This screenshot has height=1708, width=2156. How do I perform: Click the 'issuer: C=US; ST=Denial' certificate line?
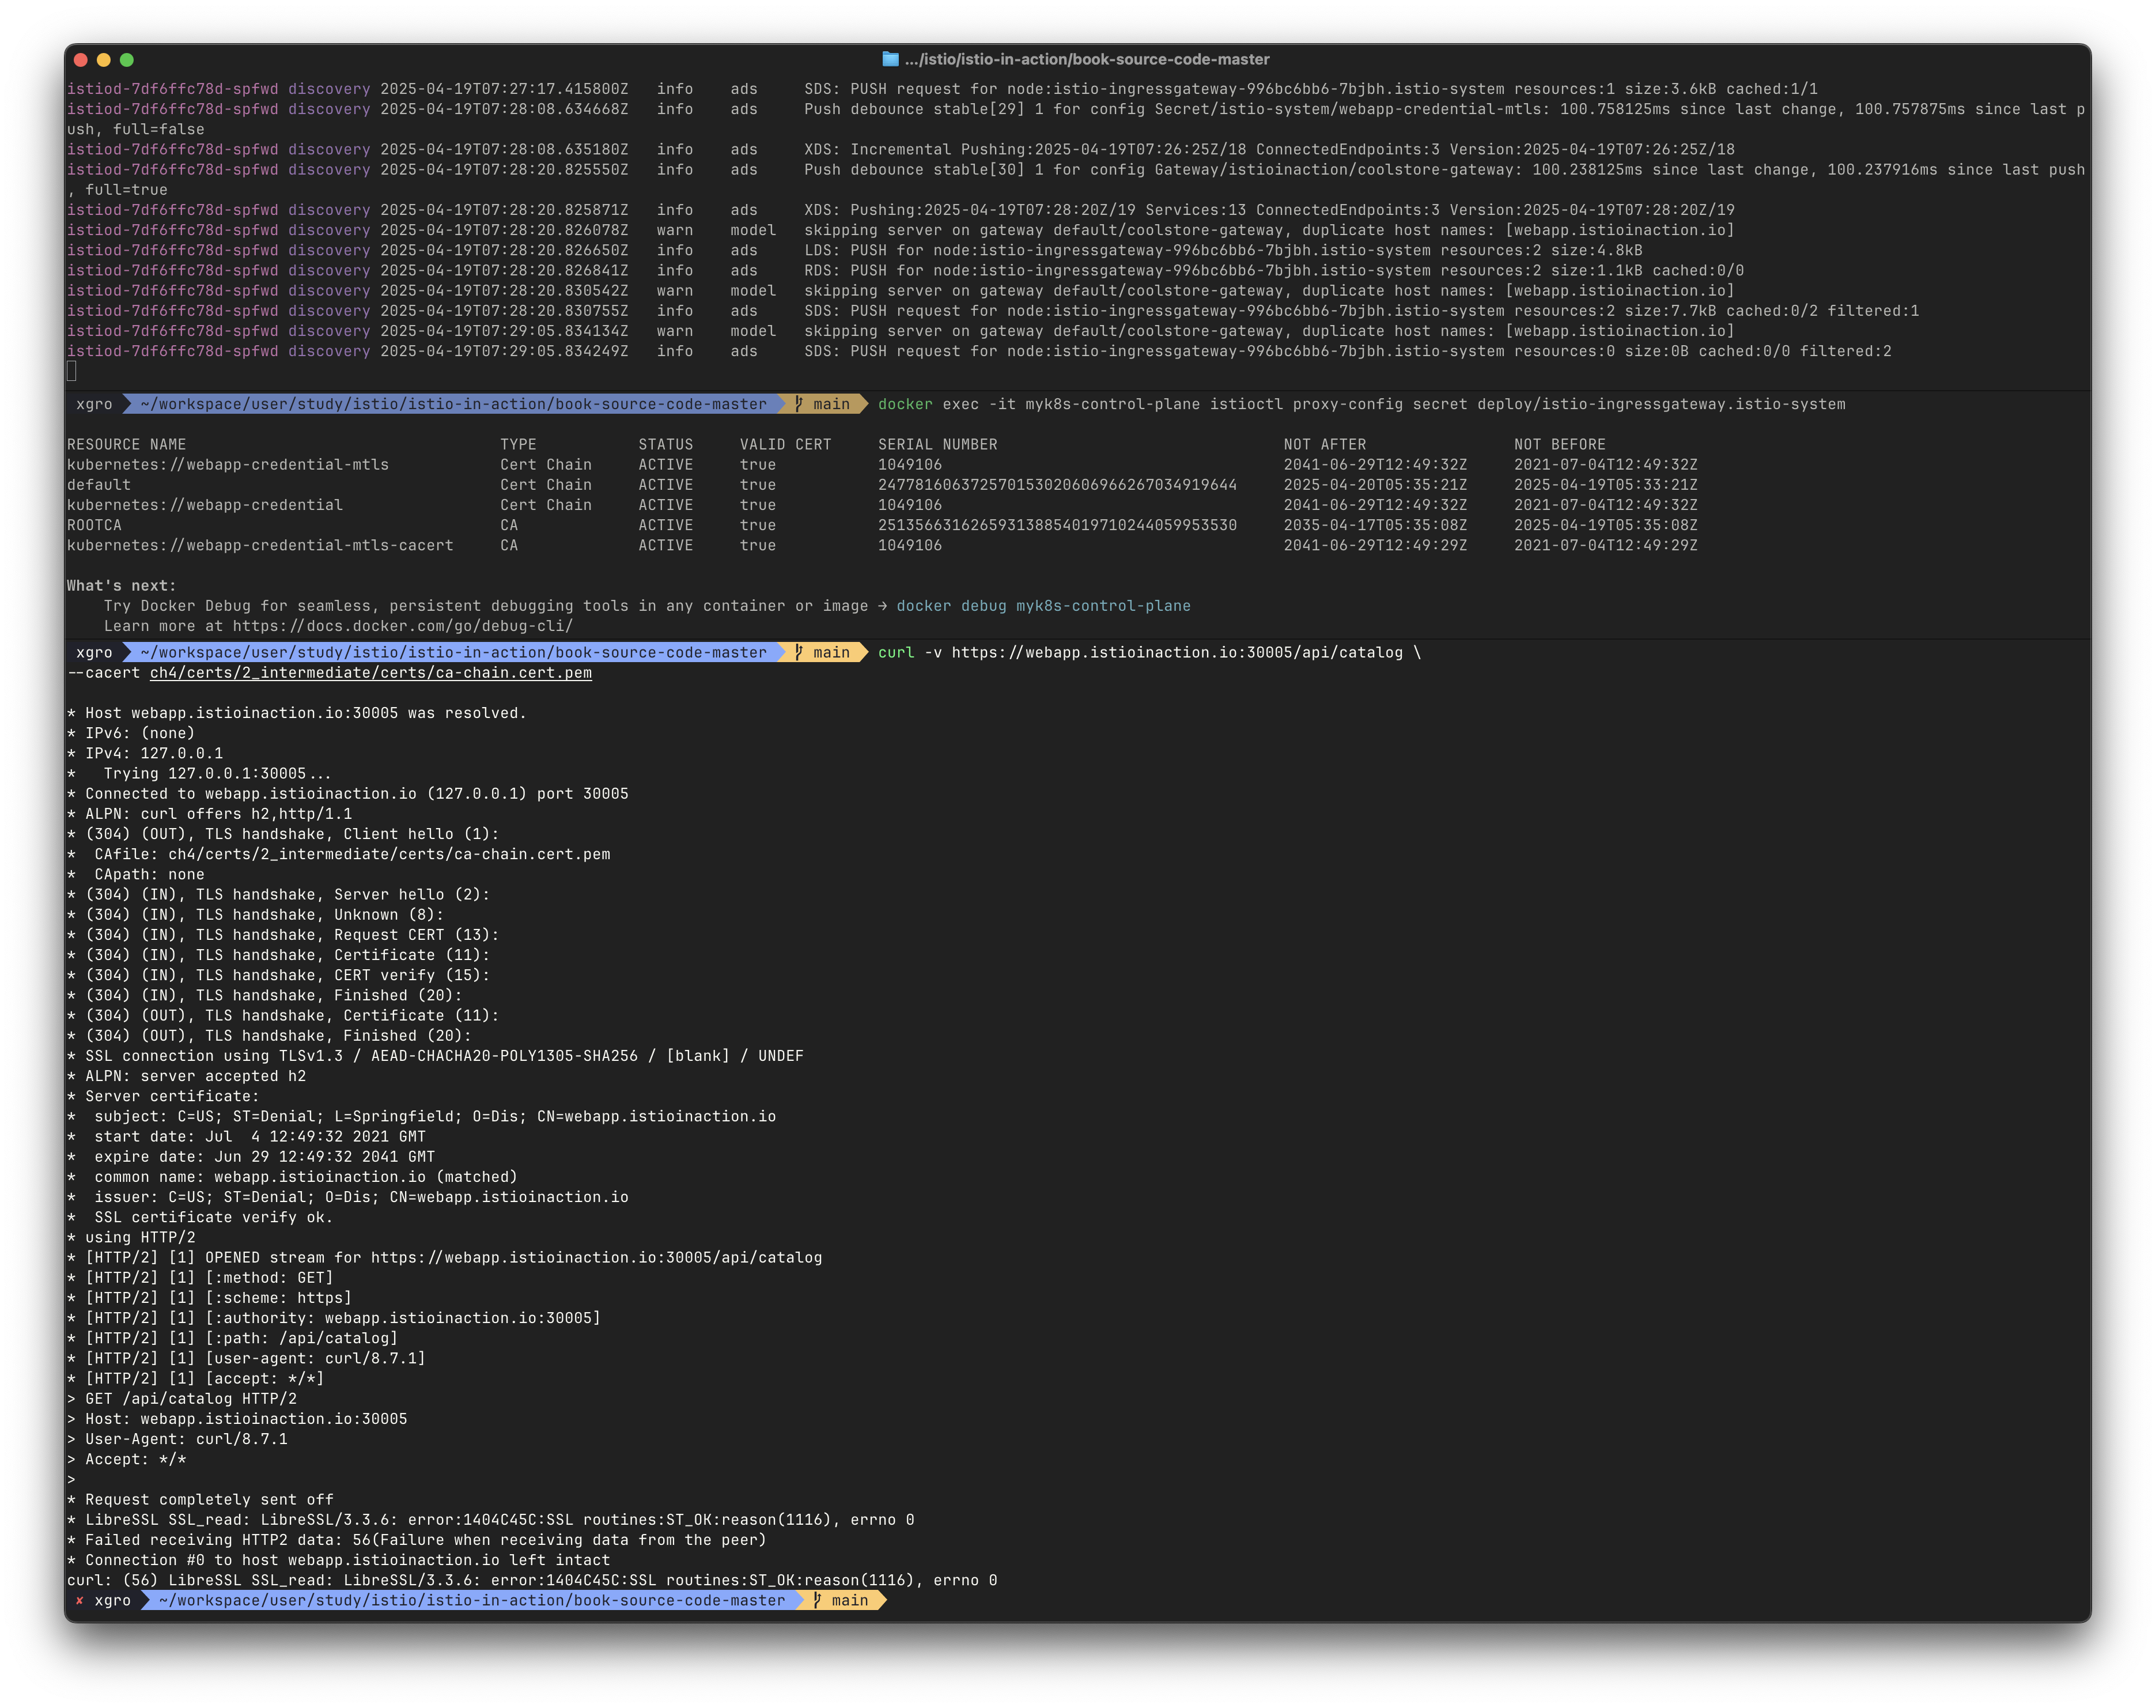click(348, 1197)
